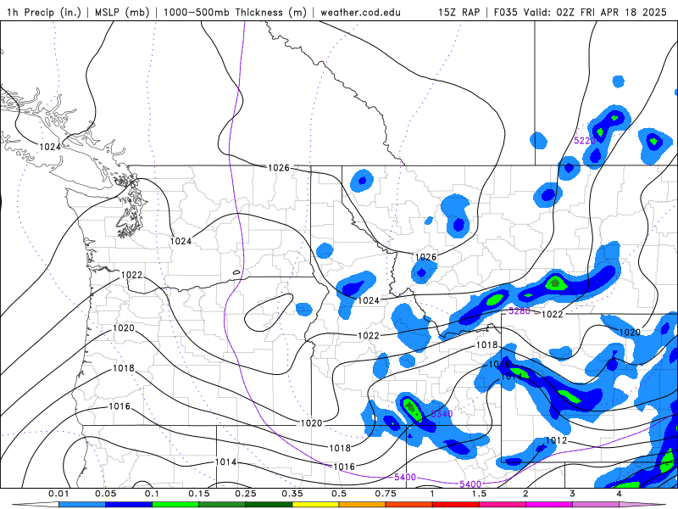678x509 pixels.
Task: Select the dark blue 0.05–0.1 legend swatch
Action: [129, 505]
